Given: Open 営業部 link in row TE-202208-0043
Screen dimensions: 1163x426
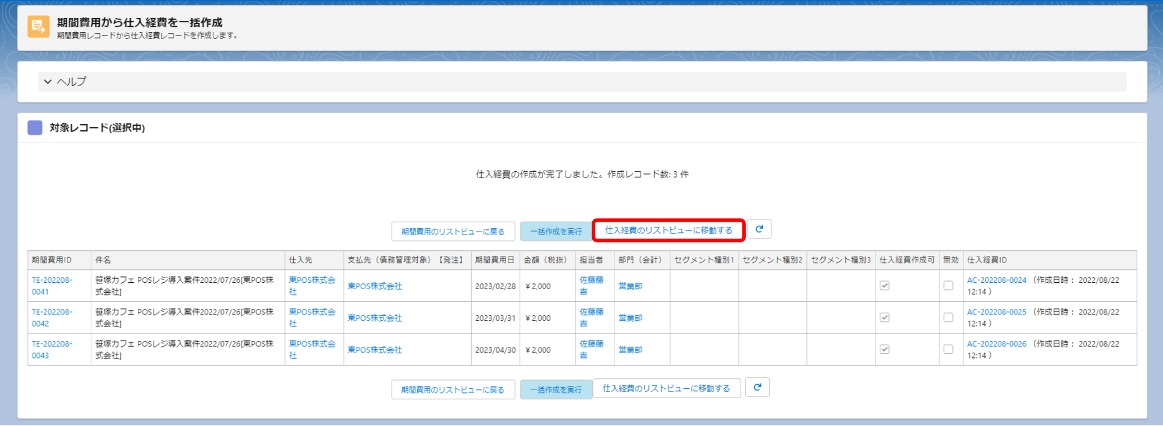Looking at the screenshot, I should (630, 350).
